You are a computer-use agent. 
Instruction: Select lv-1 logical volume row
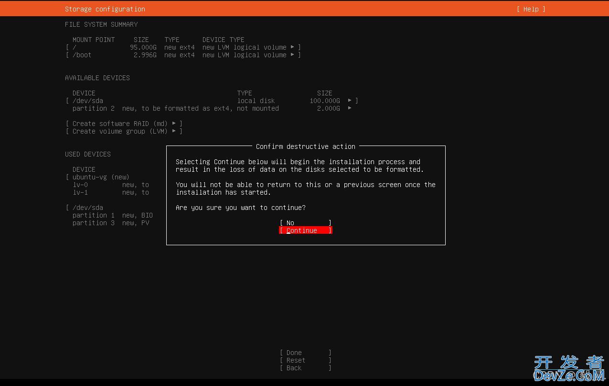tap(111, 192)
